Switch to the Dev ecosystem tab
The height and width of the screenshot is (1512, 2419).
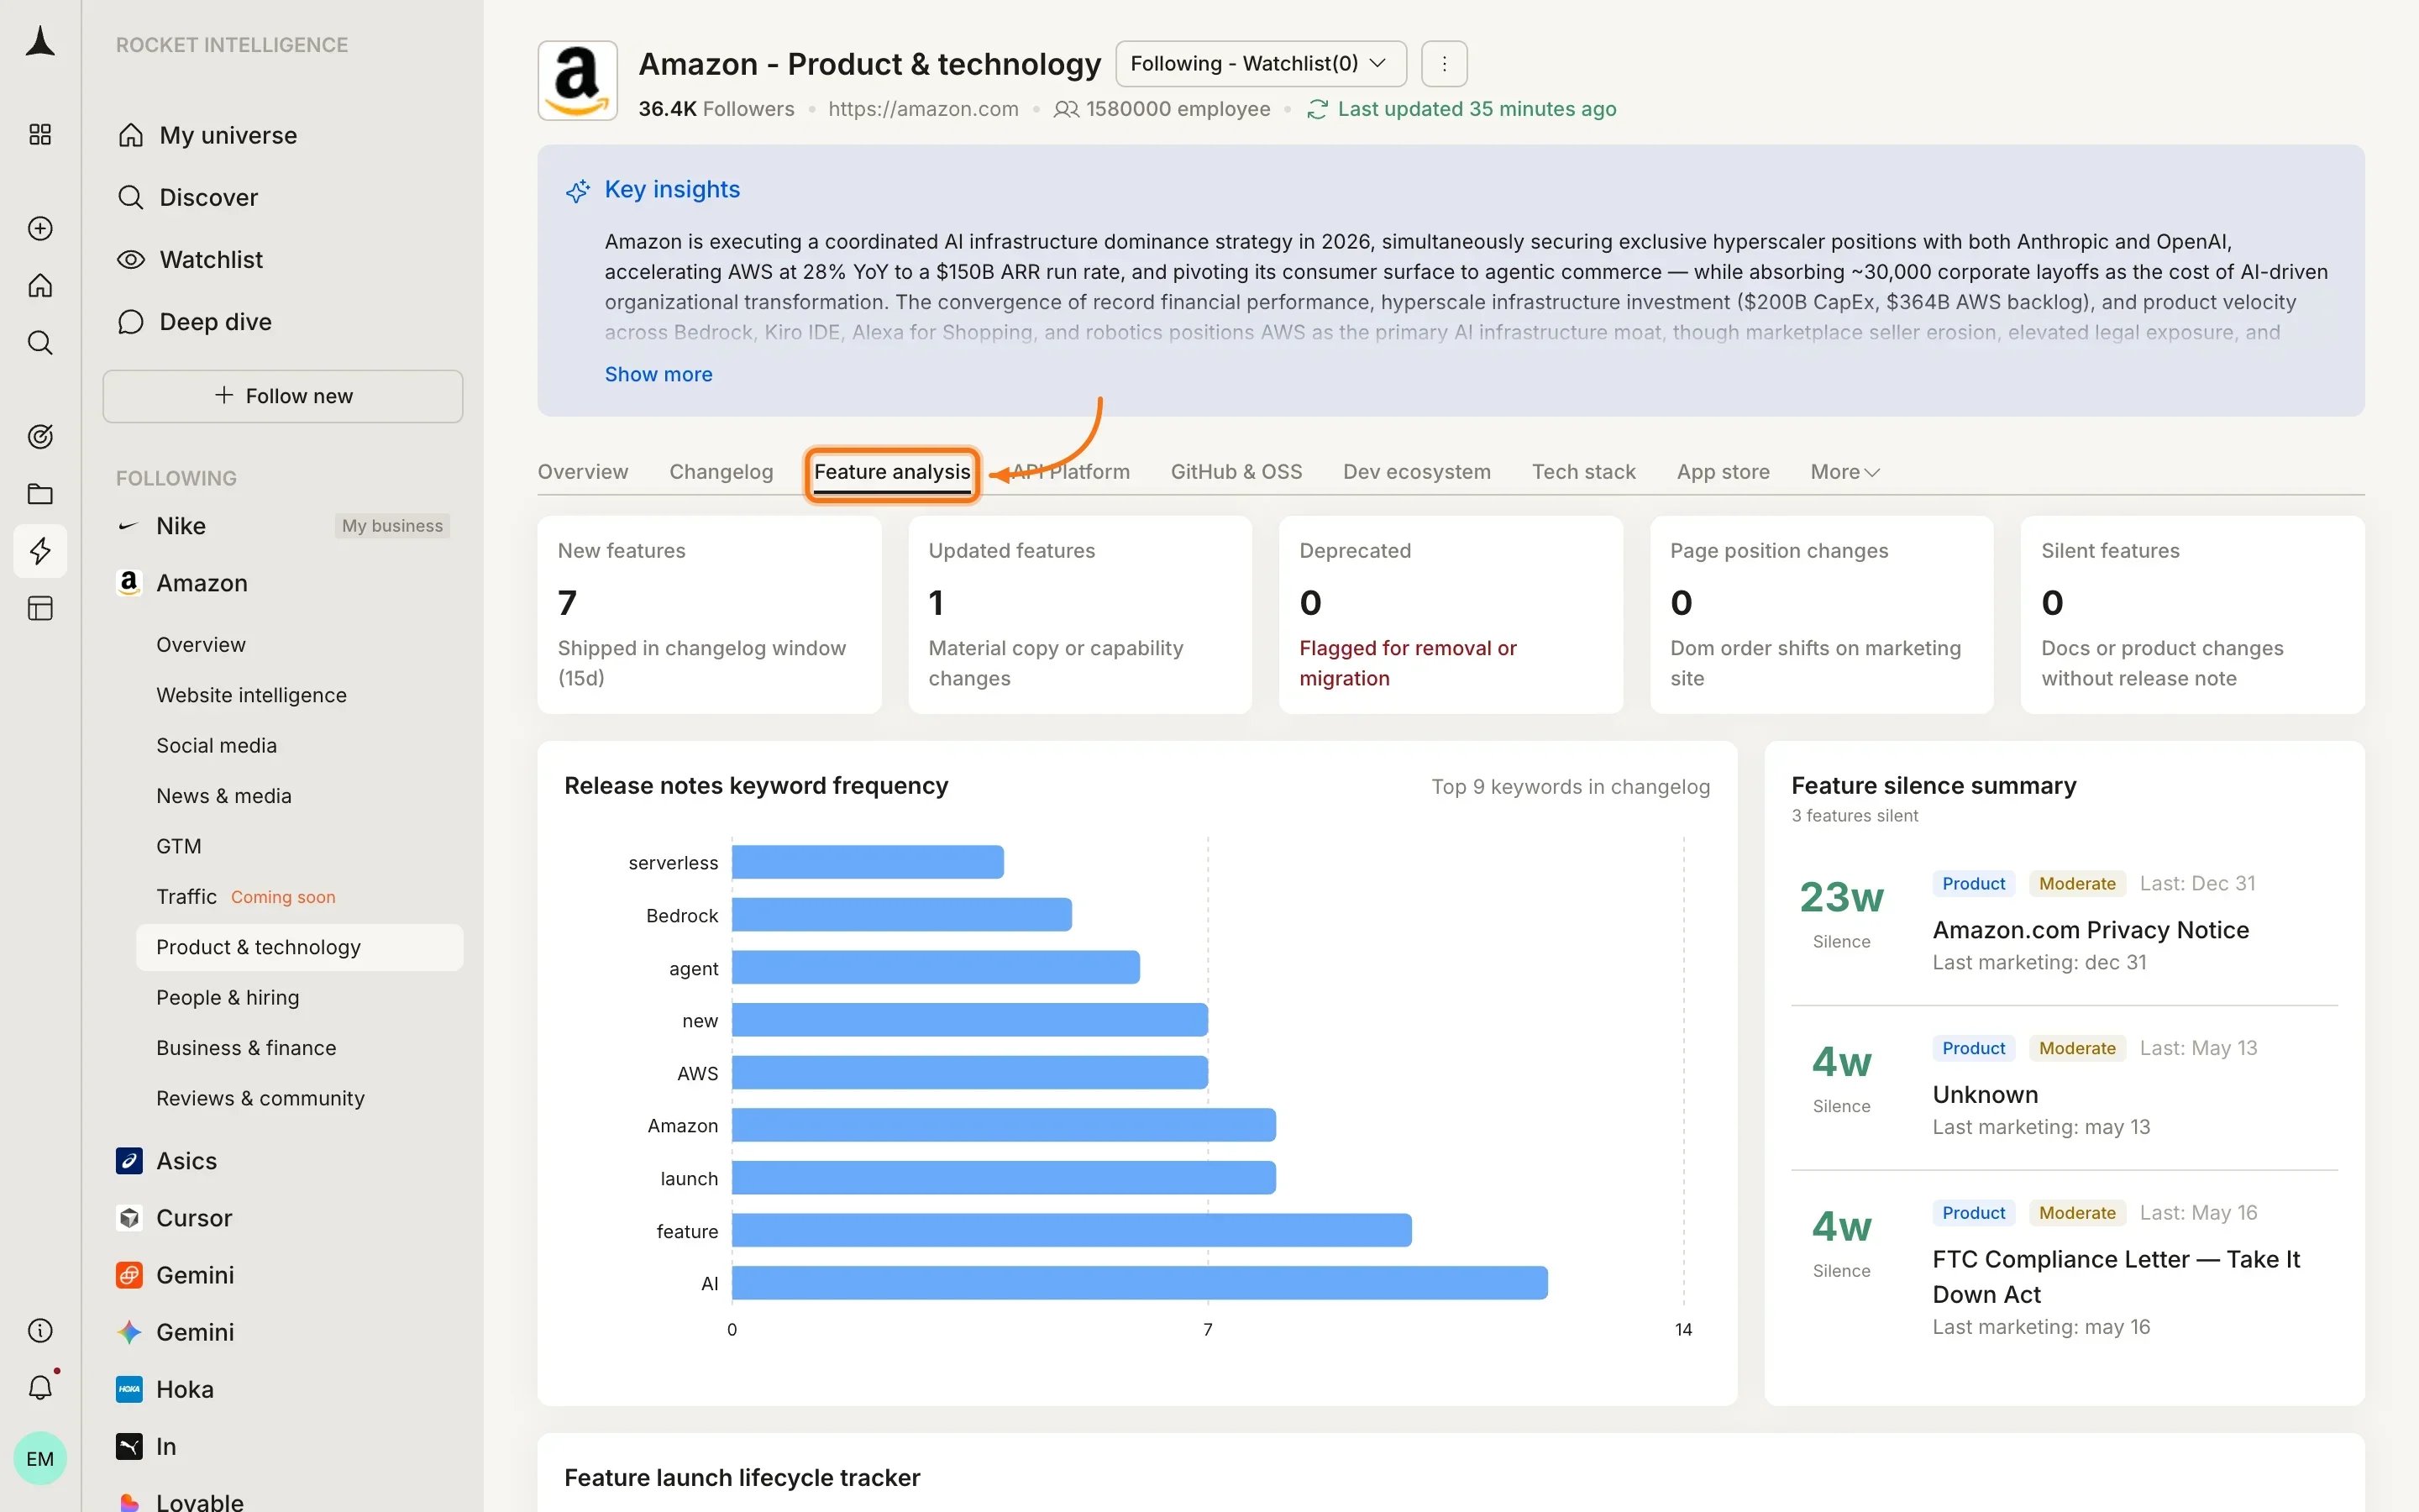click(x=1416, y=472)
